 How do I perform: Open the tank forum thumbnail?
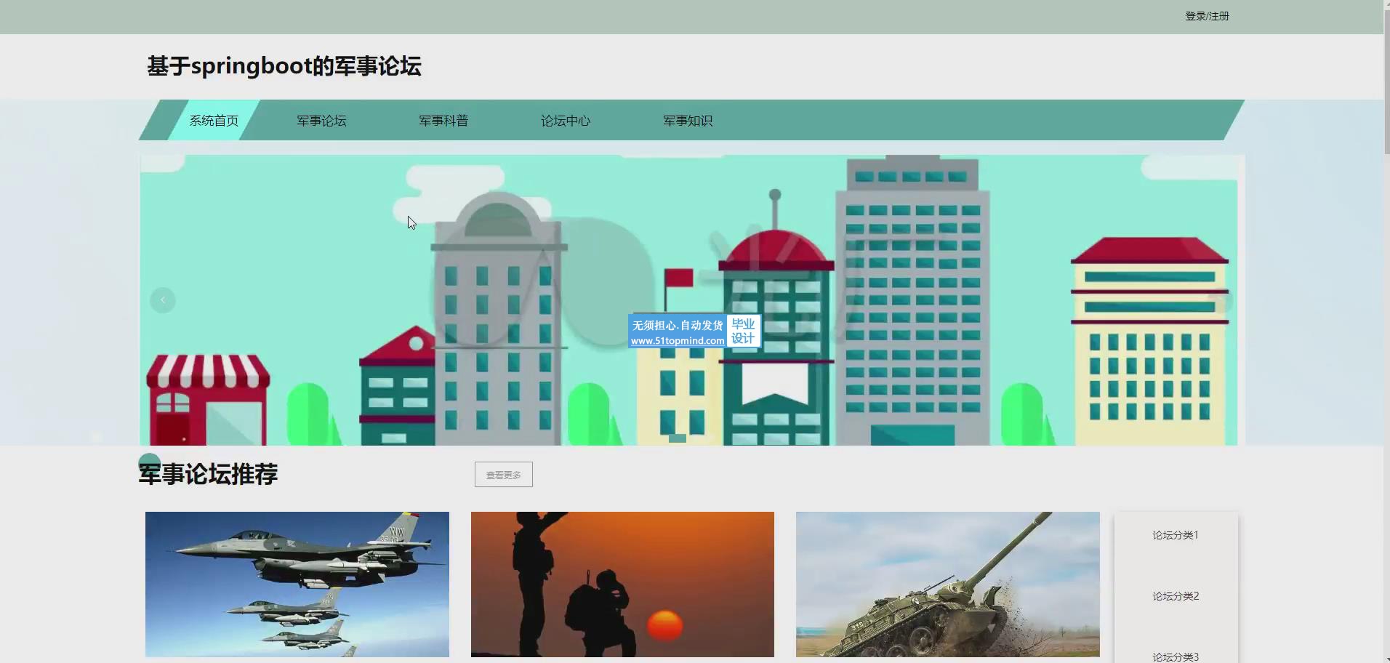tap(948, 584)
